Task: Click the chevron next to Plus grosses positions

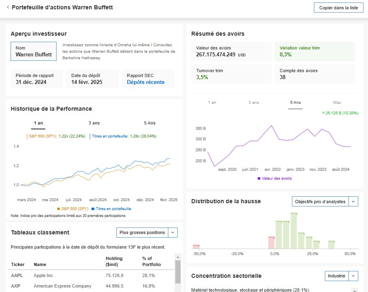Action: click(173, 232)
